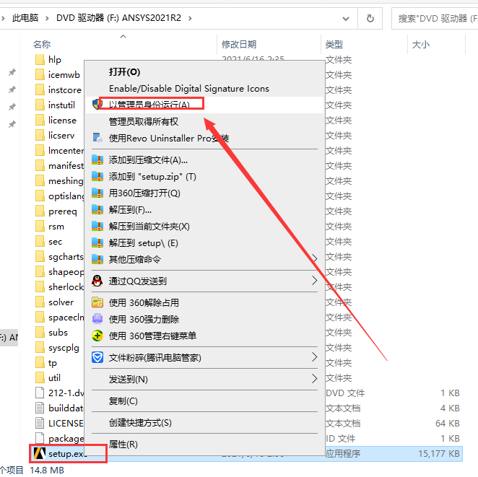This screenshot has width=478, height=477.
Task: Sort by 类型 column header
Action: (334, 45)
